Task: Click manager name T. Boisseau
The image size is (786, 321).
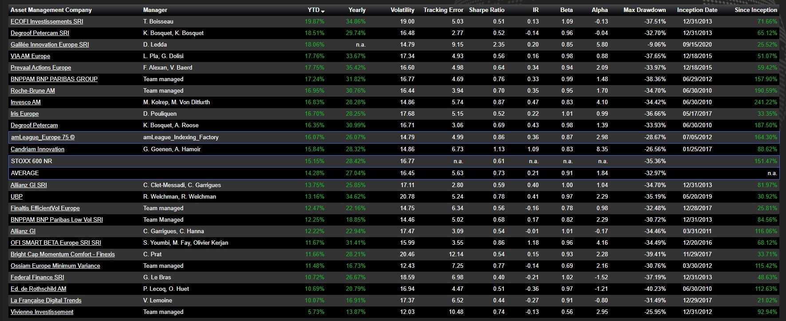Action: coord(158,21)
